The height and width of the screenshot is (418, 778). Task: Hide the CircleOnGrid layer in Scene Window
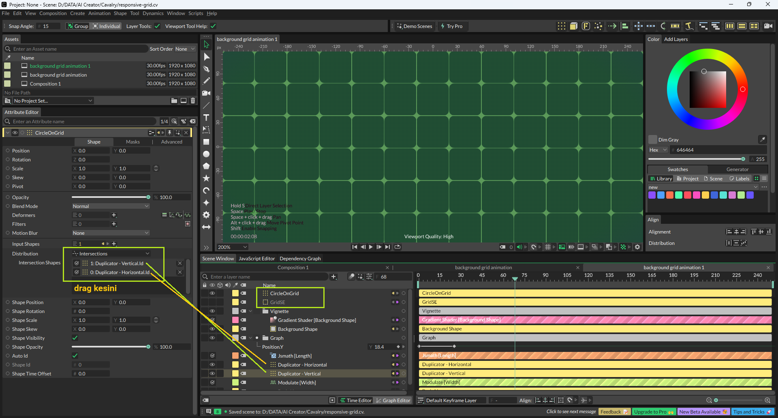212,293
